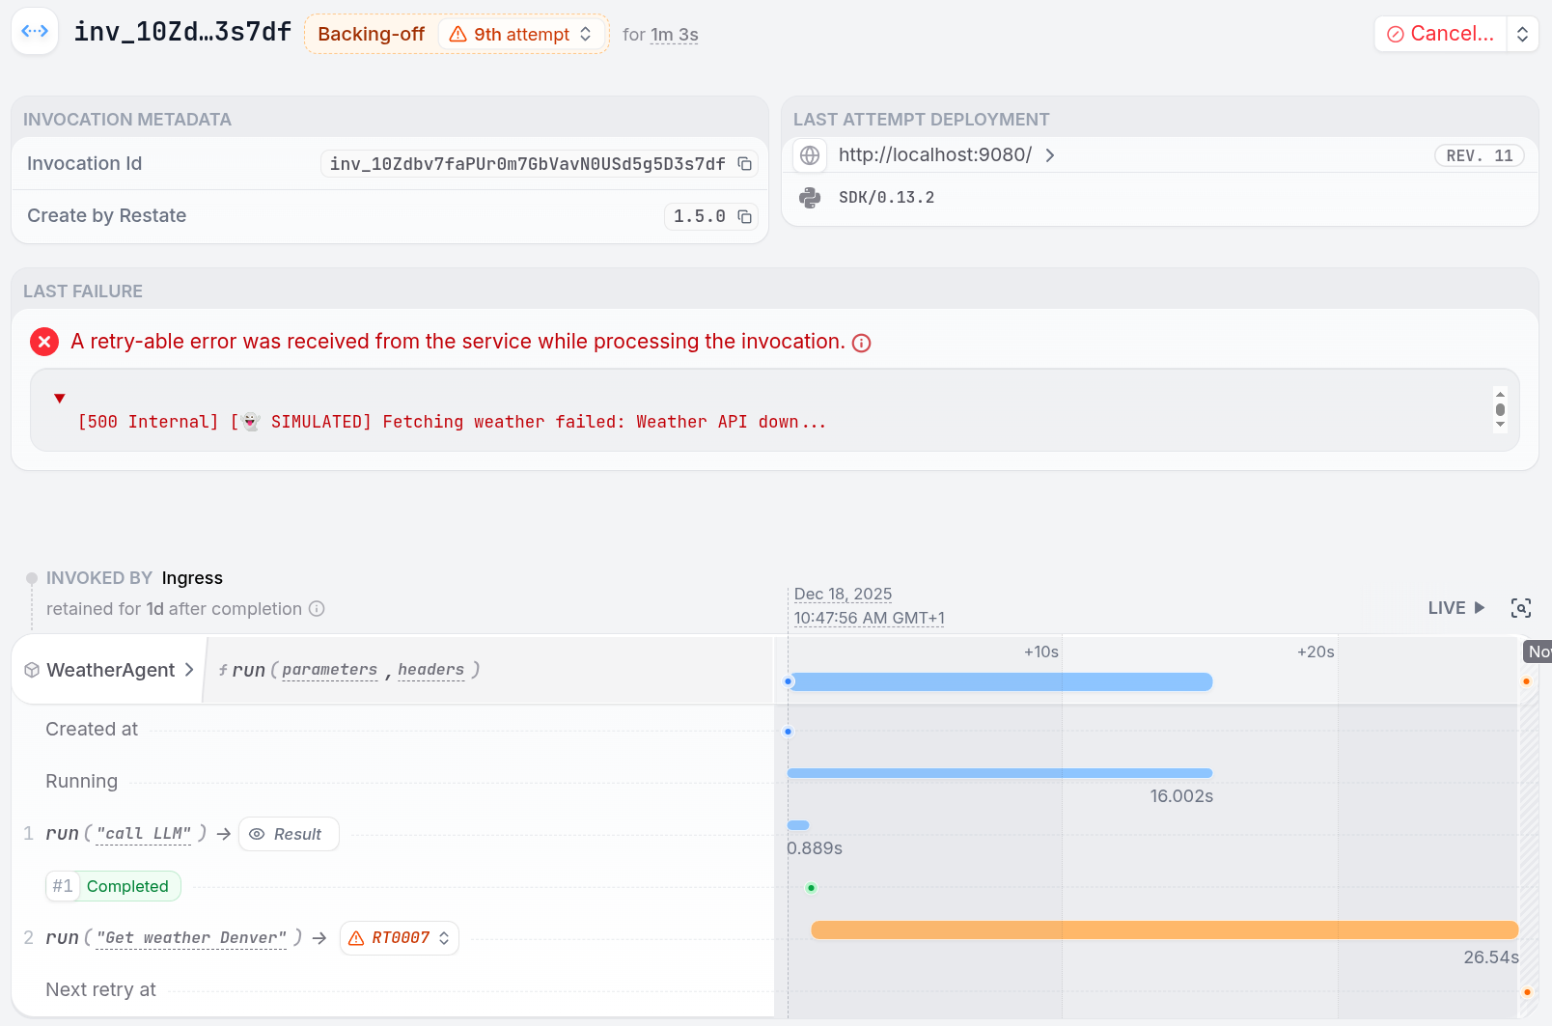This screenshot has width=1552, height=1026.
Task: Click the REV. 11 badge
Action: (1479, 156)
